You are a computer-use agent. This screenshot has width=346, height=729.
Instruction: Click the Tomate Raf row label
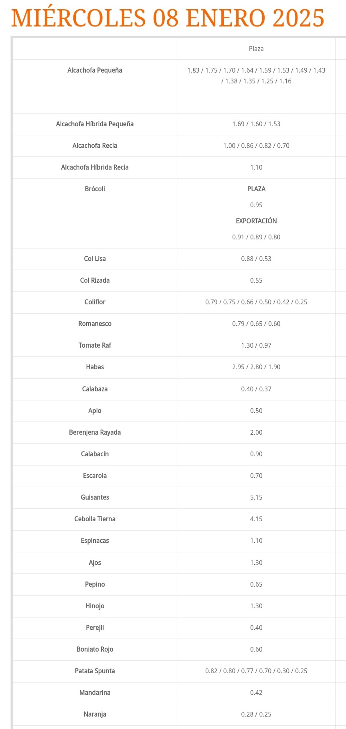(x=95, y=345)
